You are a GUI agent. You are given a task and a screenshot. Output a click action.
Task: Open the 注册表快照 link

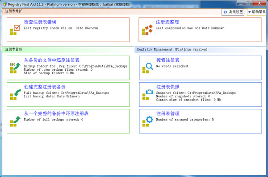click(x=167, y=87)
